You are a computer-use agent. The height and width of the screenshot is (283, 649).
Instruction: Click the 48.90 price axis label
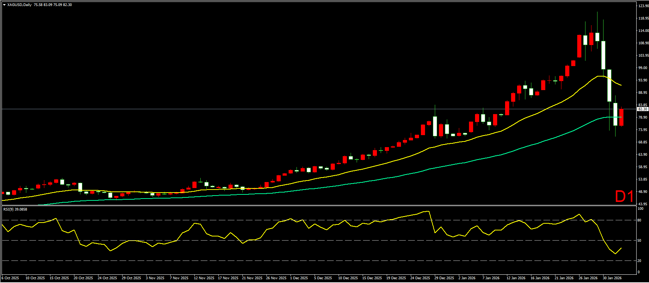click(643, 192)
